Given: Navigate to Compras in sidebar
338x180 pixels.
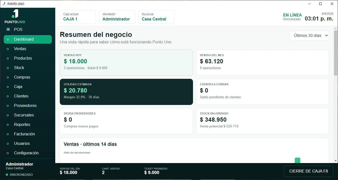Looking at the screenshot, I should (x=28, y=77).
